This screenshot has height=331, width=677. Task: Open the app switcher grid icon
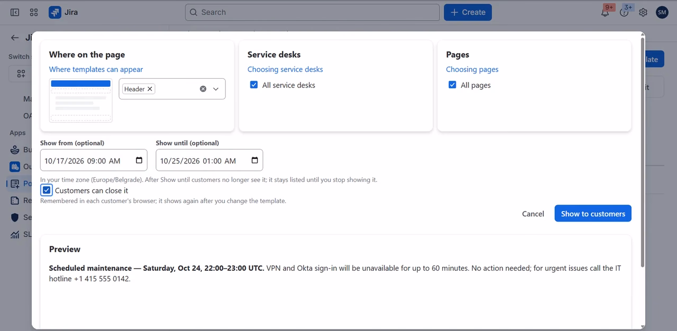coord(34,12)
